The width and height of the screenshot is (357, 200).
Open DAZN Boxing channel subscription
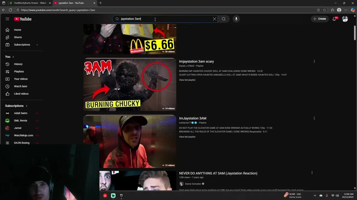22,143
